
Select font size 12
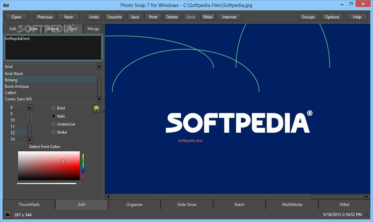(18, 133)
